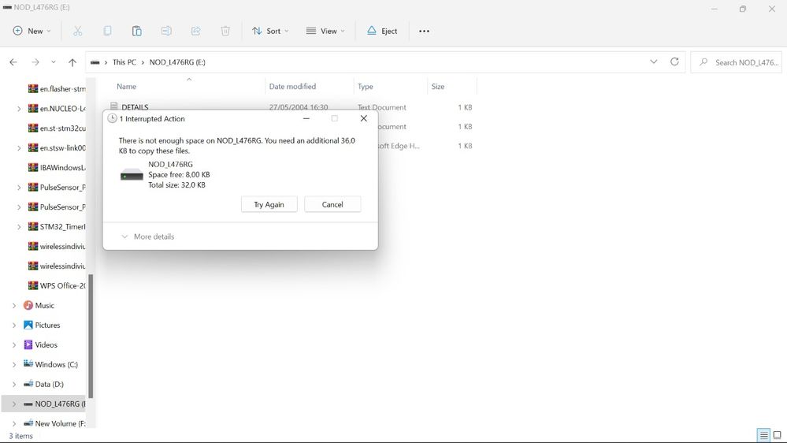Close the Interrupted Action dialog

364,118
